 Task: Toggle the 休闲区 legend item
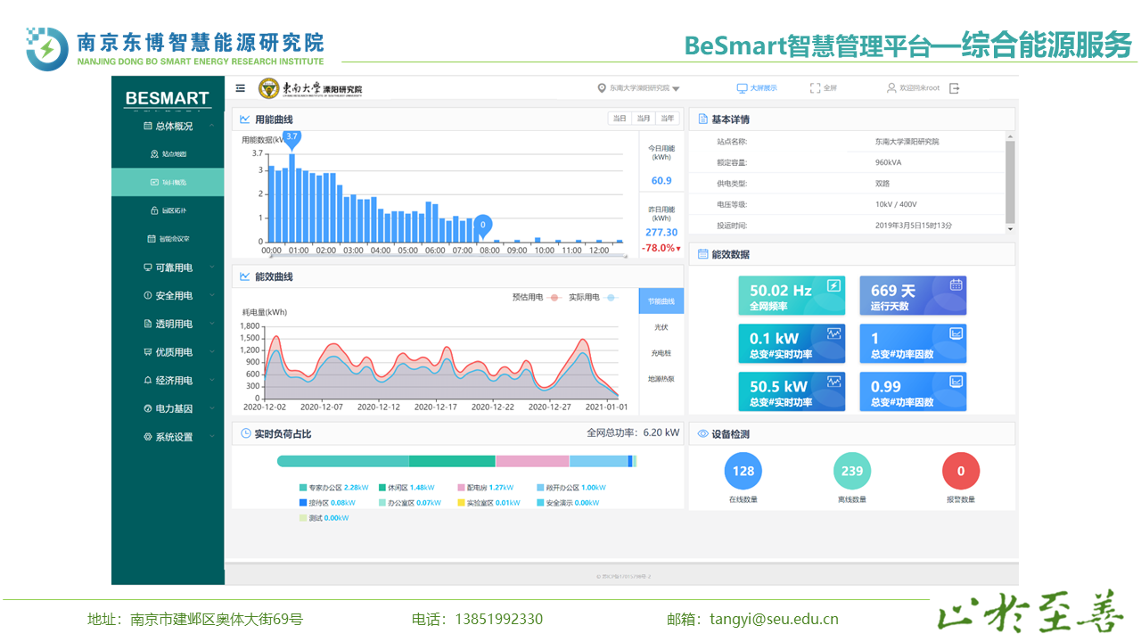406,488
